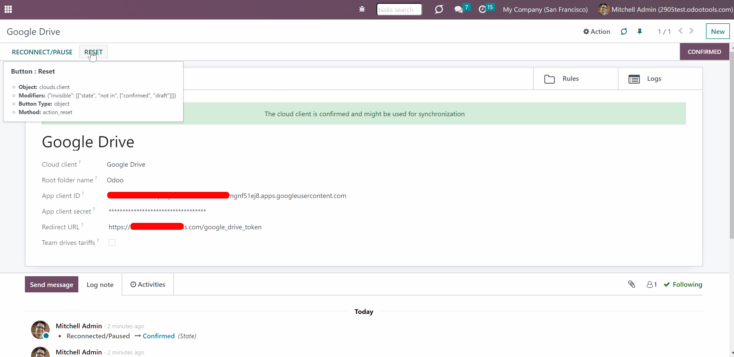Screen dimensions: 734x357
Task: Click the App client secret masked value
Action: click(157, 211)
